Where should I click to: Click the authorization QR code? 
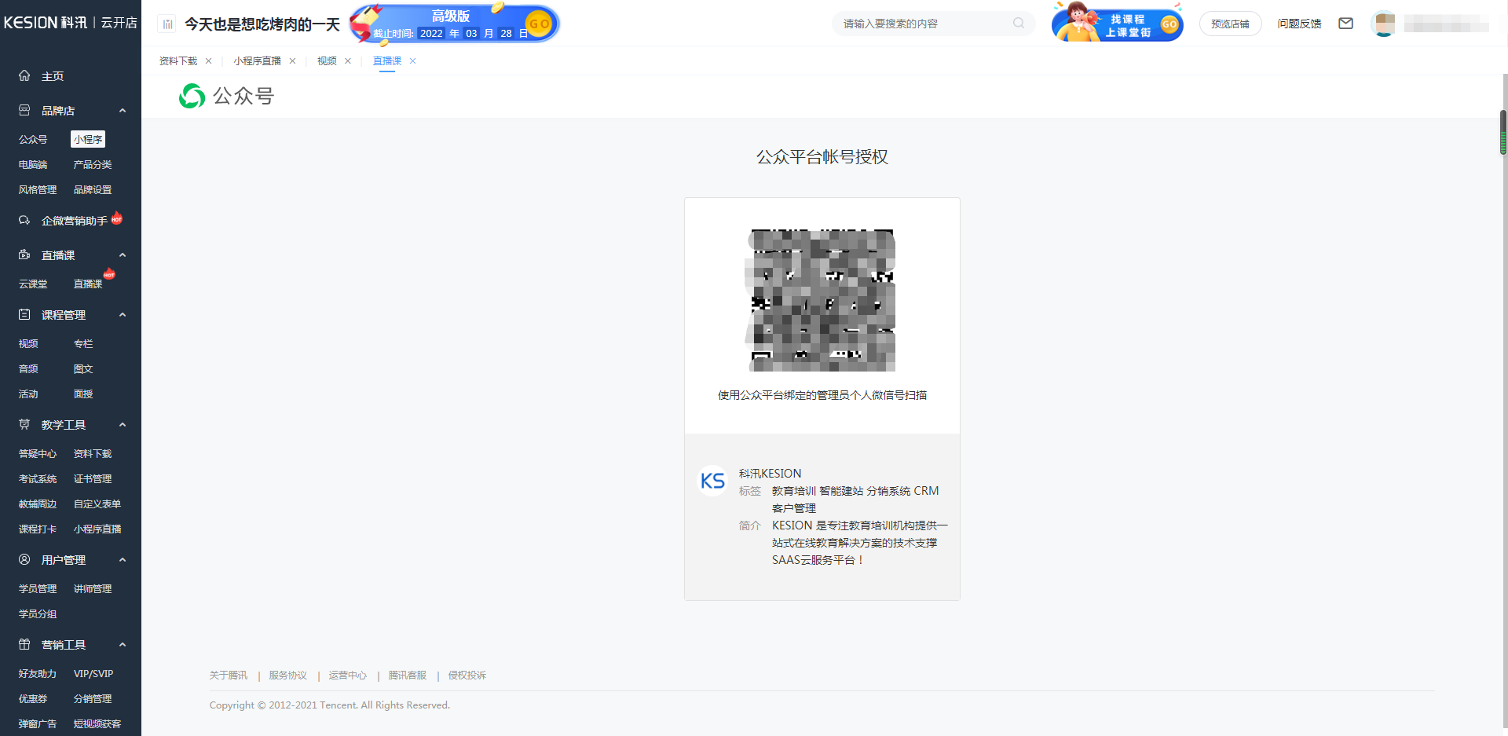(x=822, y=300)
